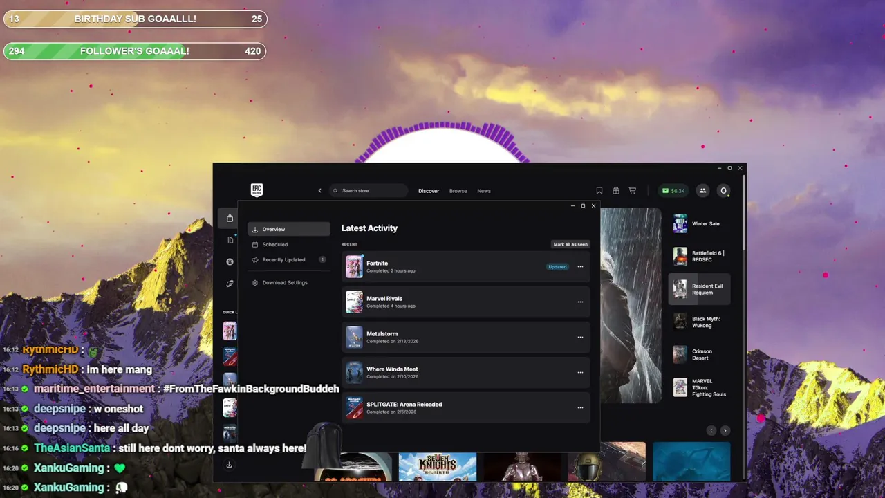Open the Downloads icon at the sidebar bottom
Viewport: 885px width, 498px height.
pyautogui.click(x=229, y=465)
